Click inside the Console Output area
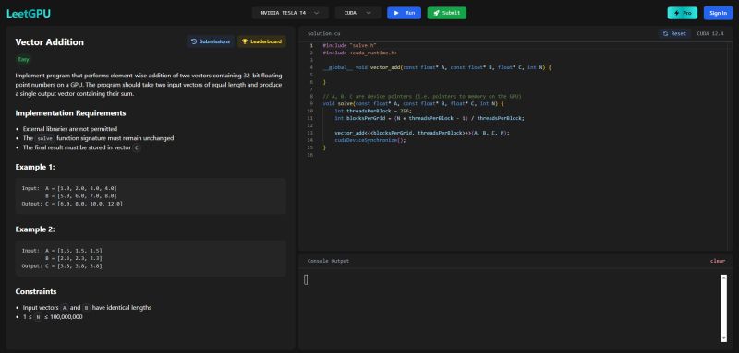The height and width of the screenshot is (353, 739). [512, 309]
